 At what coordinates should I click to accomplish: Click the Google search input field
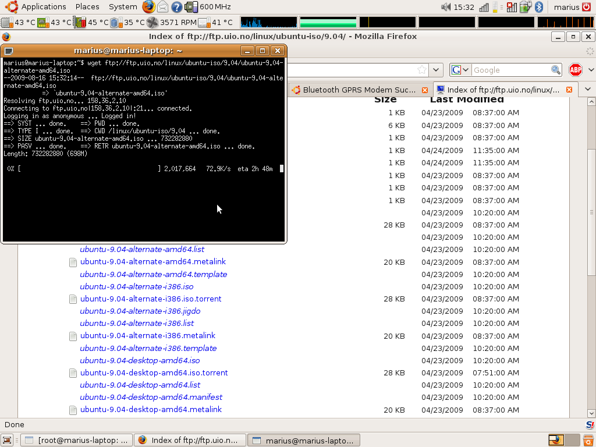point(511,70)
